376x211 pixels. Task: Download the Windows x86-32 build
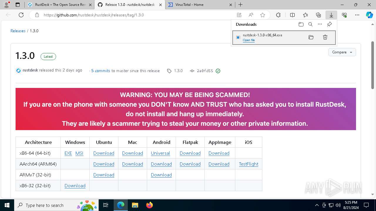[x=75, y=186]
